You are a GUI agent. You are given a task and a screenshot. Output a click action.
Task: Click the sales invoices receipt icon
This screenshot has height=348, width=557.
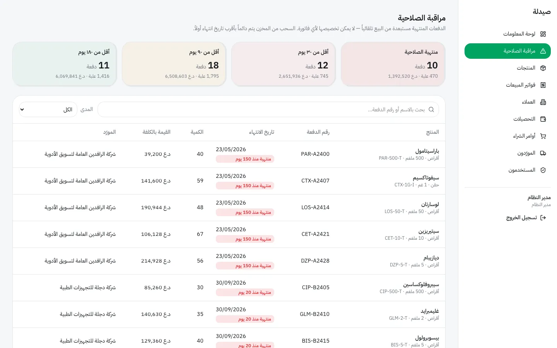pyautogui.click(x=543, y=85)
